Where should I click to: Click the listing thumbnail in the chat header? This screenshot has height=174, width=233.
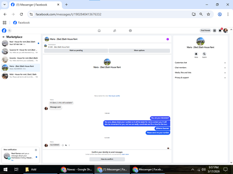(47, 39)
